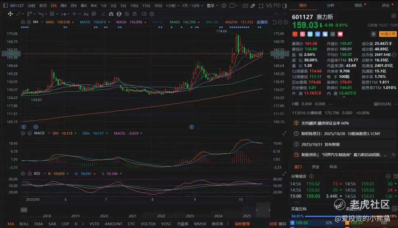Zoom out chart with minus icon
Viewport: 398px width, 228px height.
coord(280,22)
